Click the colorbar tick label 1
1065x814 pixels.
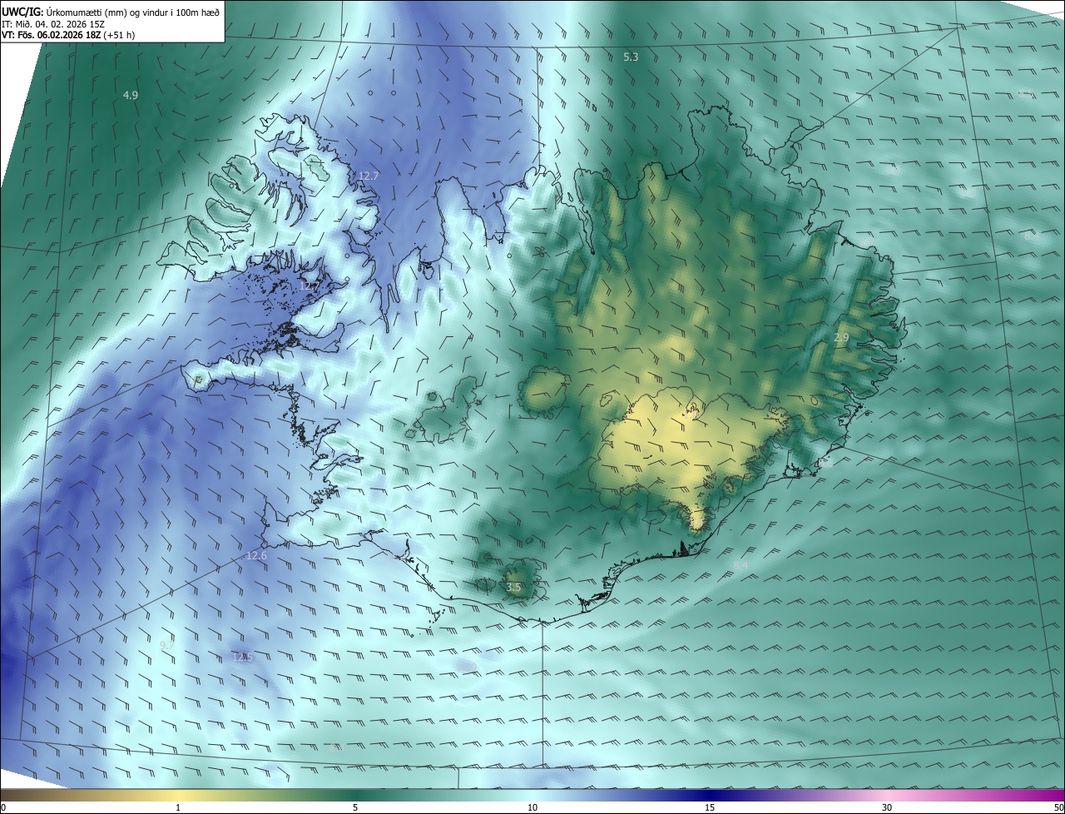pos(178,807)
